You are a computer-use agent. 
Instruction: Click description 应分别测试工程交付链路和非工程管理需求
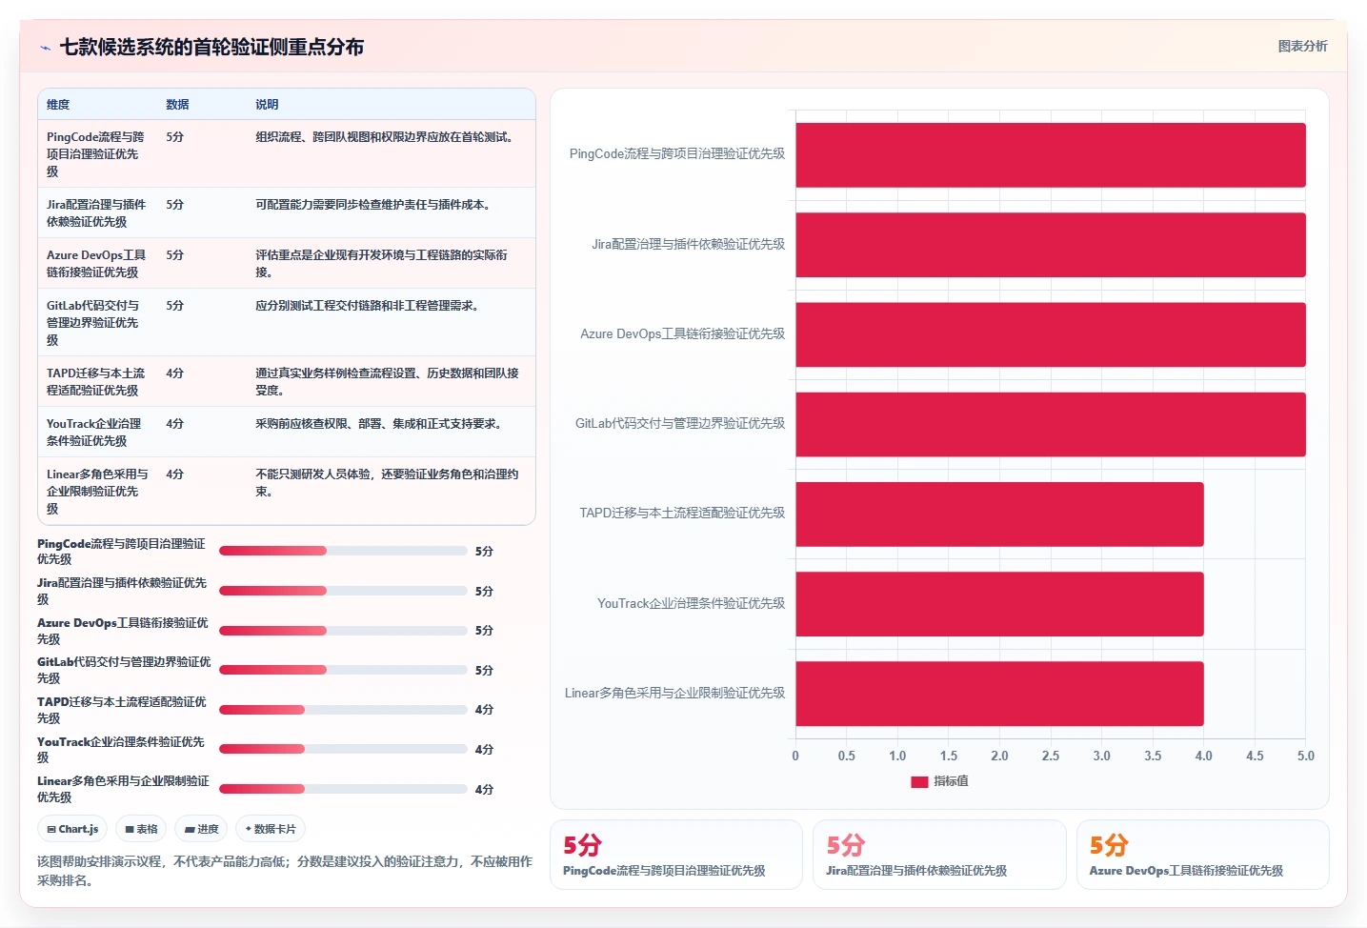[370, 306]
